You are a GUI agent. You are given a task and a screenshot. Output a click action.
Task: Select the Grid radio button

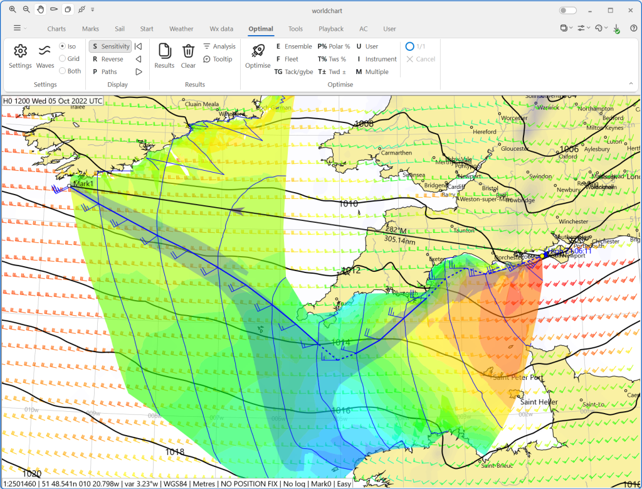tap(63, 59)
